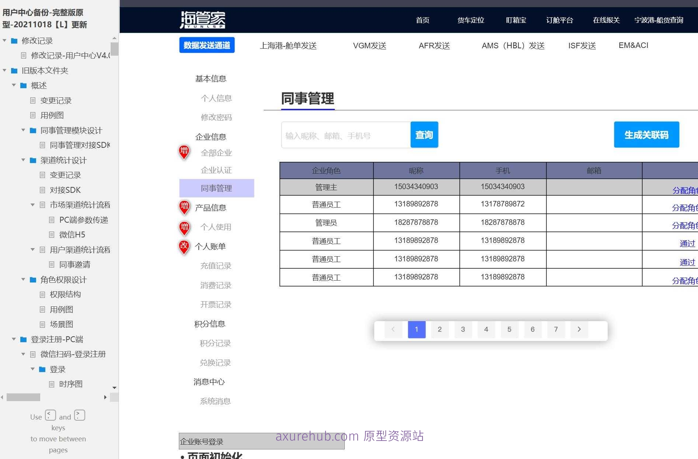Click page icon of 修改记录-用户中心V4

tap(24, 55)
